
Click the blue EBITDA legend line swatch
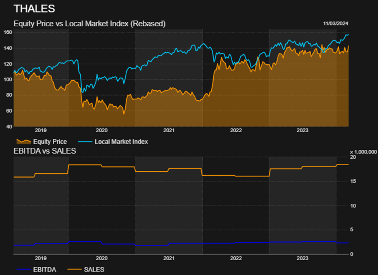24,270
